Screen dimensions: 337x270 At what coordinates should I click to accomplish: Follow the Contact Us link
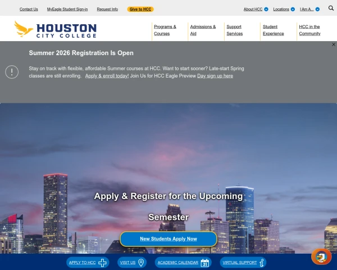pos(29,9)
